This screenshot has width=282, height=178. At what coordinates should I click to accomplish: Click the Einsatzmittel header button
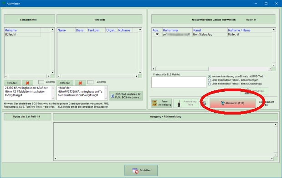pos(29,19)
